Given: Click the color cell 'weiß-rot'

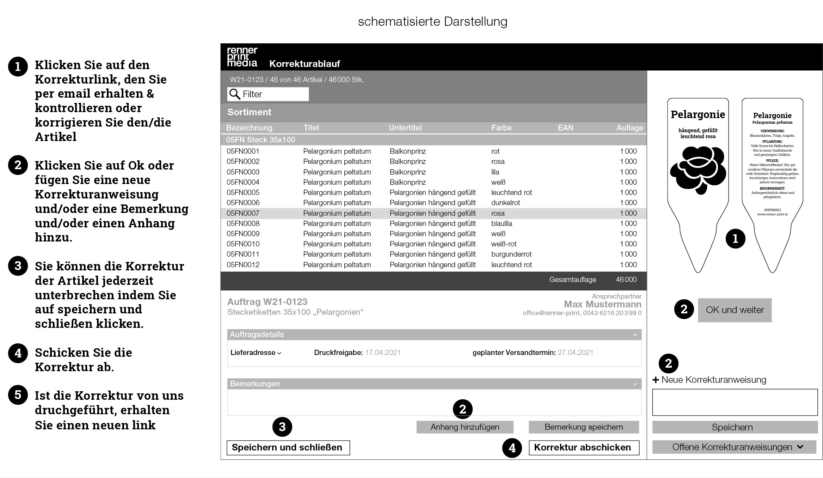Looking at the screenshot, I should click(x=504, y=244).
